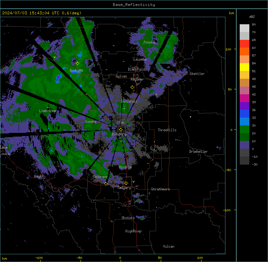
Task: Click the RockyMH map label
Action: [x=76, y=71]
